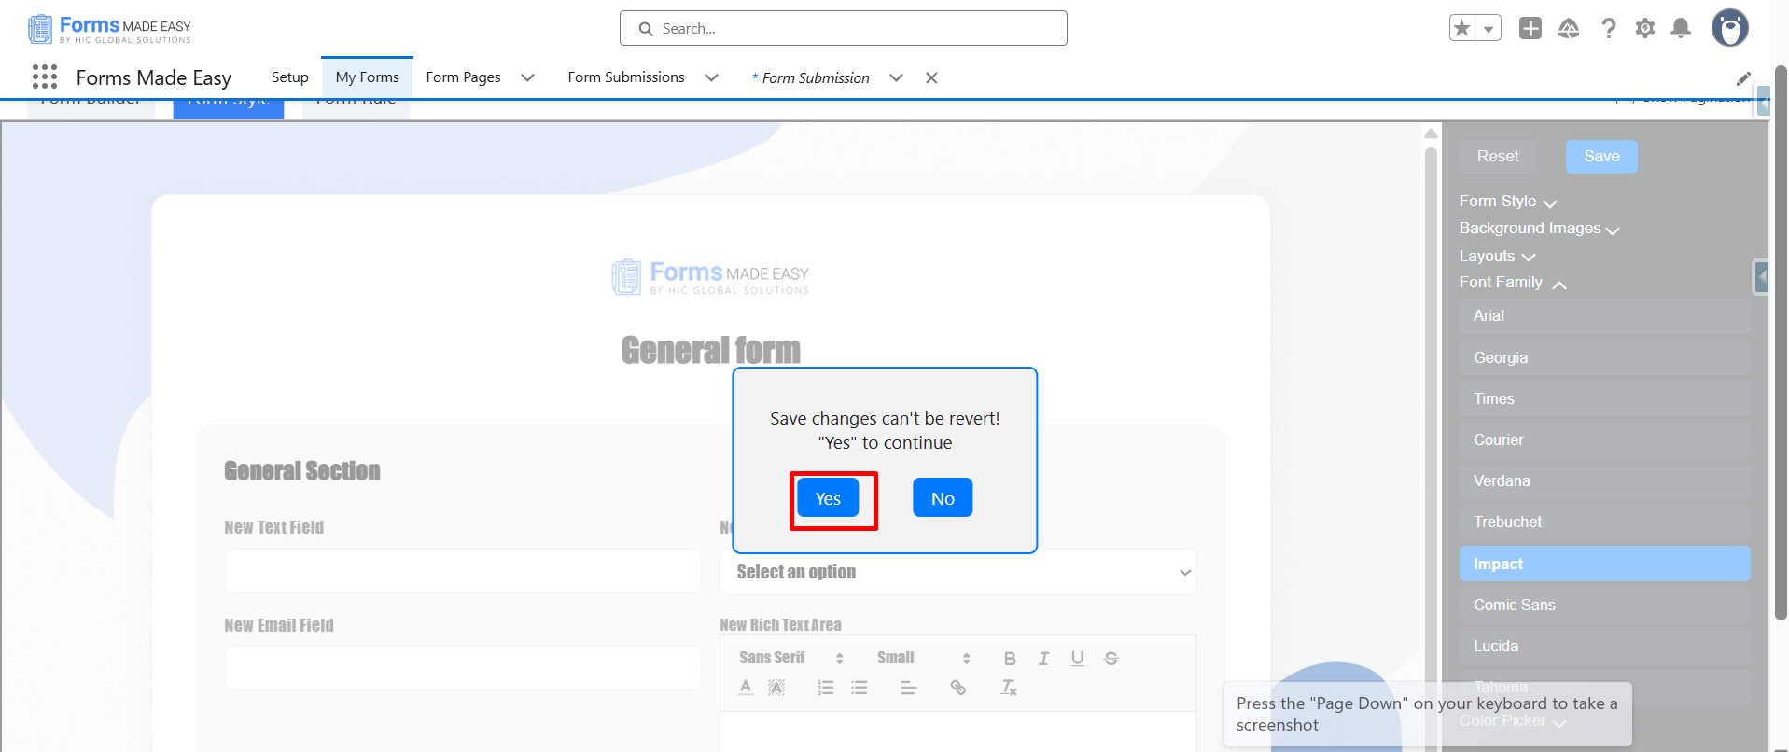This screenshot has width=1789, height=752.
Task: Select the Georgia font option
Action: [1604, 357]
